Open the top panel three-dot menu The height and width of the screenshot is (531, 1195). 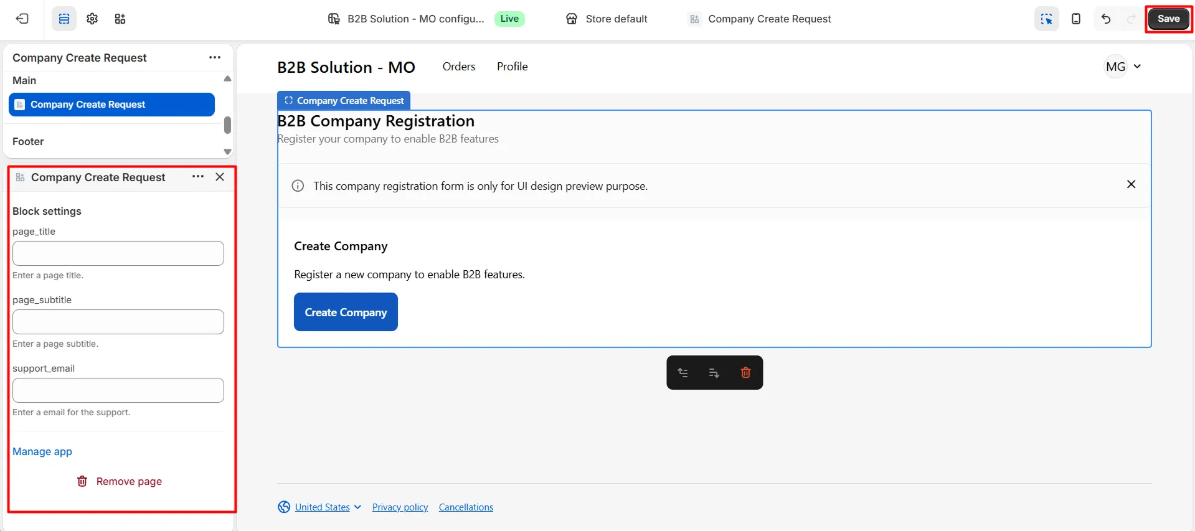pos(215,57)
